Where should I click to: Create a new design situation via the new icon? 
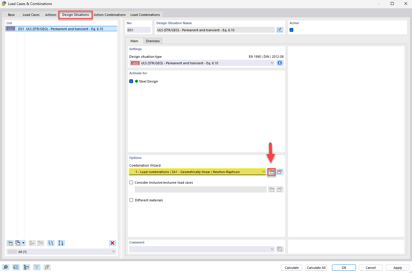(10, 243)
